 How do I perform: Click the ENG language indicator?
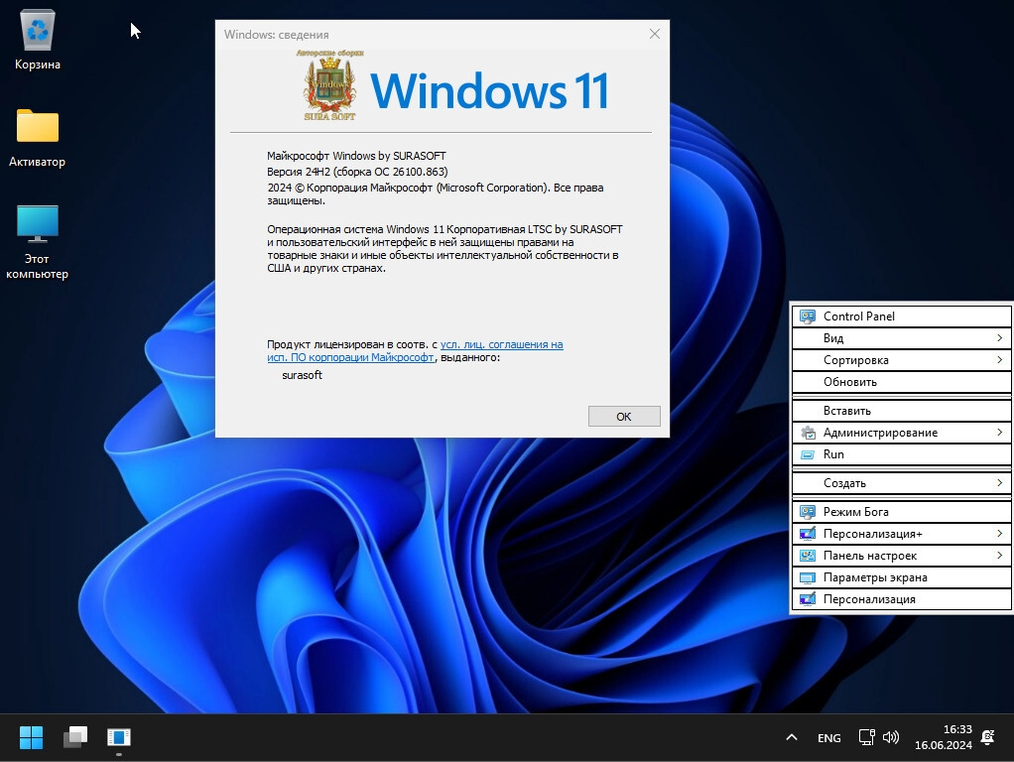(x=828, y=738)
